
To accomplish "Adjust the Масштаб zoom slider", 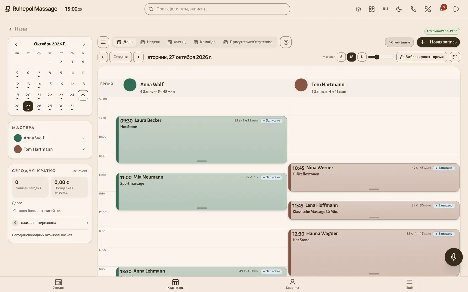I will pos(381,57).
